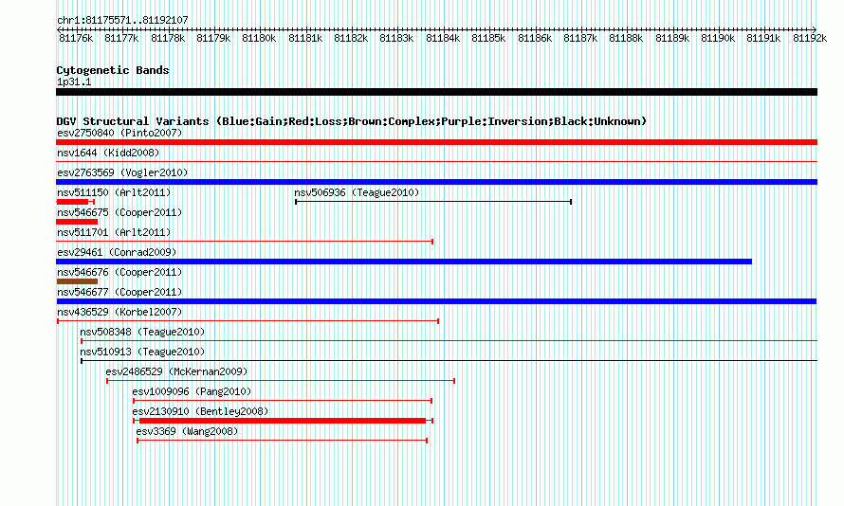The width and height of the screenshot is (844, 506).
Task: Open nsv511150 (Arlt2011) variant label
Action: [x=114, y=192]
